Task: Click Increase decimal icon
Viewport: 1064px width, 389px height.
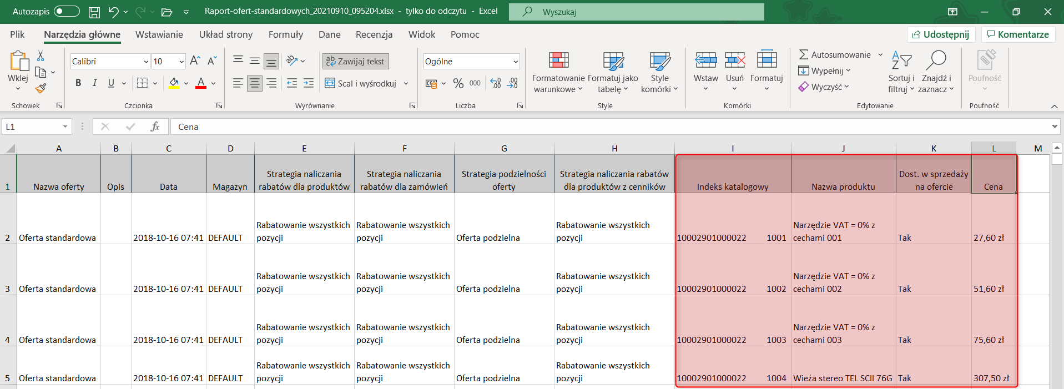Action: tap(496, 83)
